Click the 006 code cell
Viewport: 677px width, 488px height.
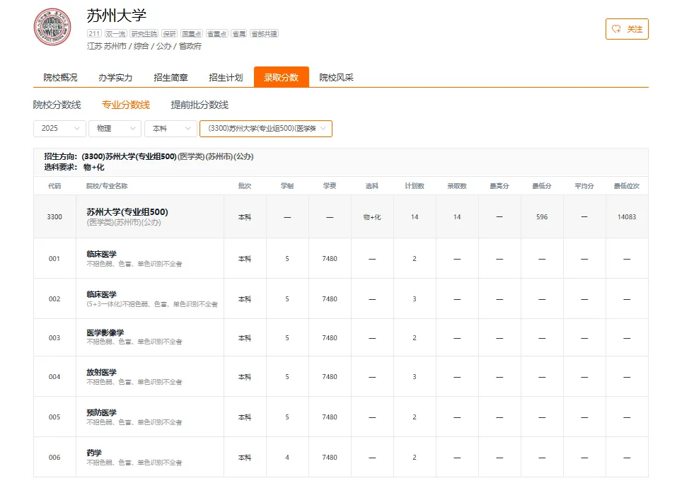(54, 458)
